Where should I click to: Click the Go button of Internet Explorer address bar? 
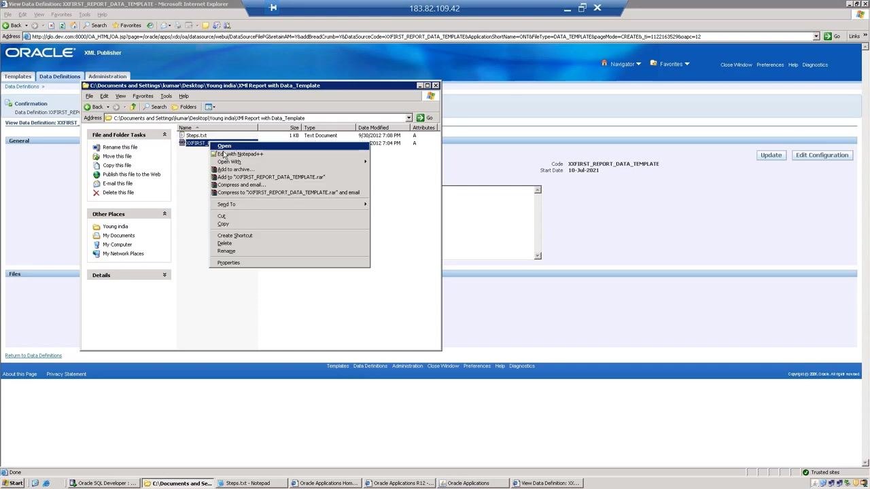coord(833,37)
